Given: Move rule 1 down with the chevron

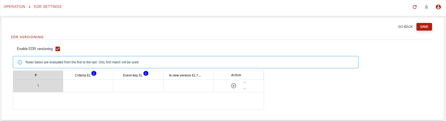Looking at the screenshot, I should point(245,89).
